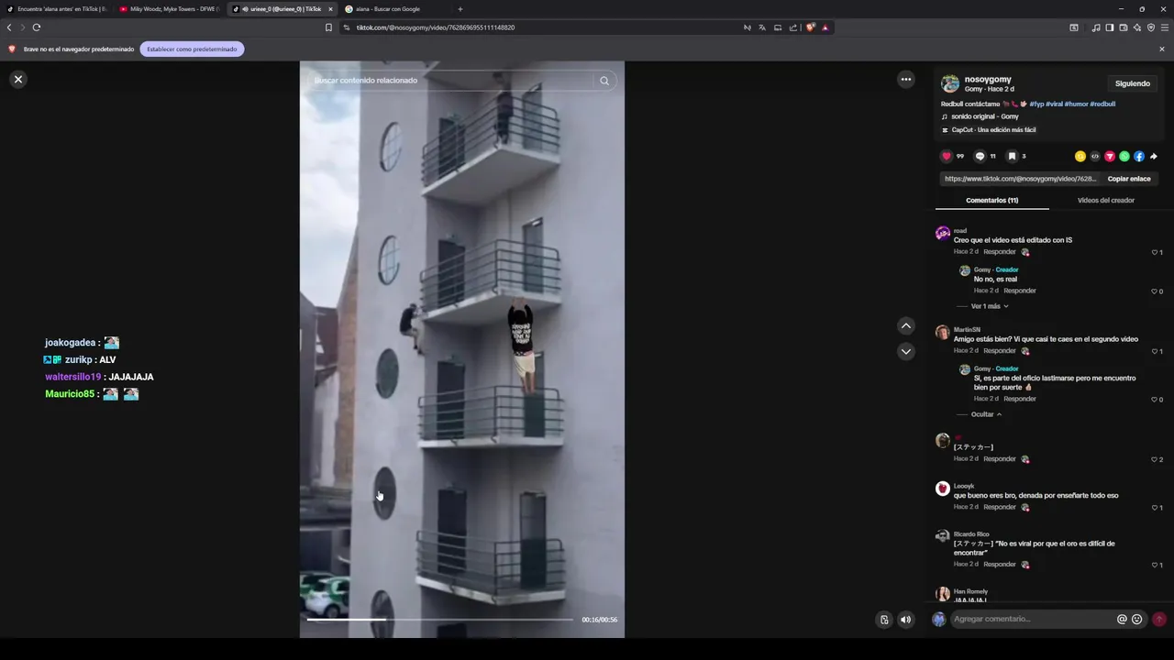Switch to Milky Woodz YouTube browser tab
The width and height of the screenshot is (1174, 660).
(169, 9)
